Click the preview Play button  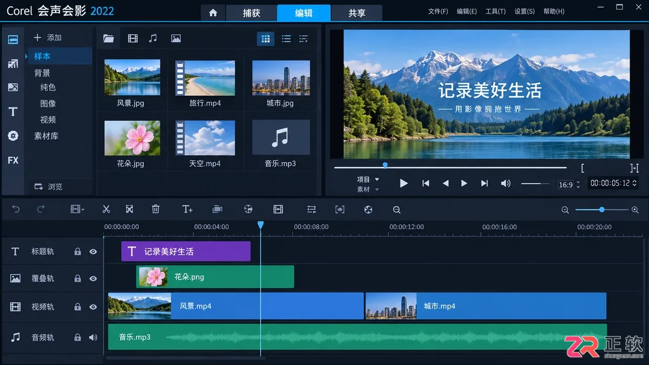[404, 183]
